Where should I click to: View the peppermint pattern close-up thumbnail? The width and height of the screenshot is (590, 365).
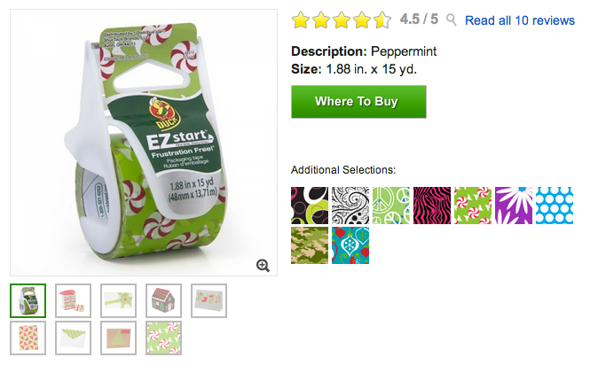coord(163,338)
